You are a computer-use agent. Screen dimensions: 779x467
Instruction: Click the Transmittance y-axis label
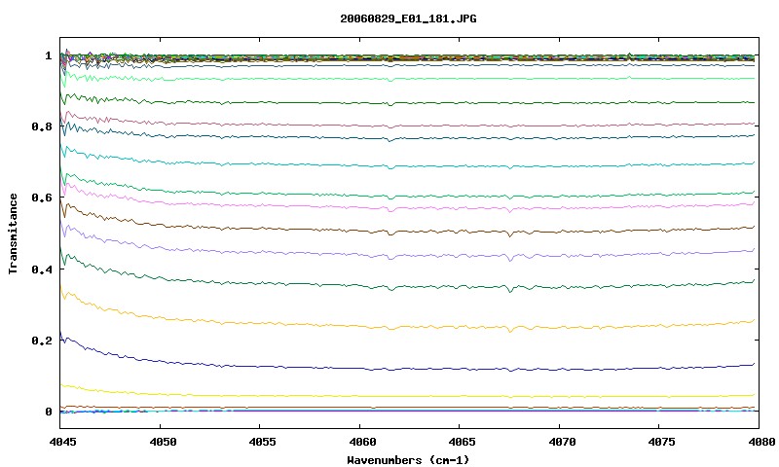(x=13, y=233)
